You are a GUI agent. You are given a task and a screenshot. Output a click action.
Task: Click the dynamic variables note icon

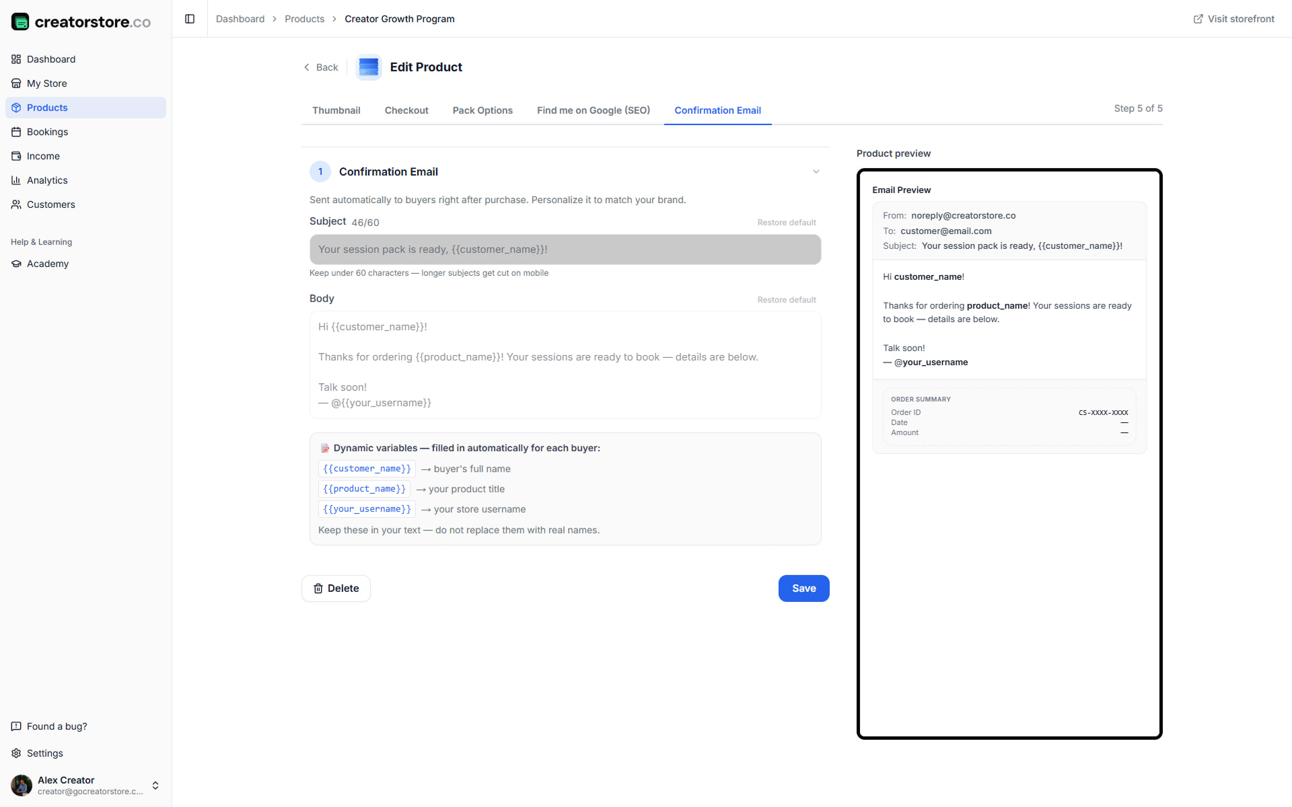pos(324,448)
